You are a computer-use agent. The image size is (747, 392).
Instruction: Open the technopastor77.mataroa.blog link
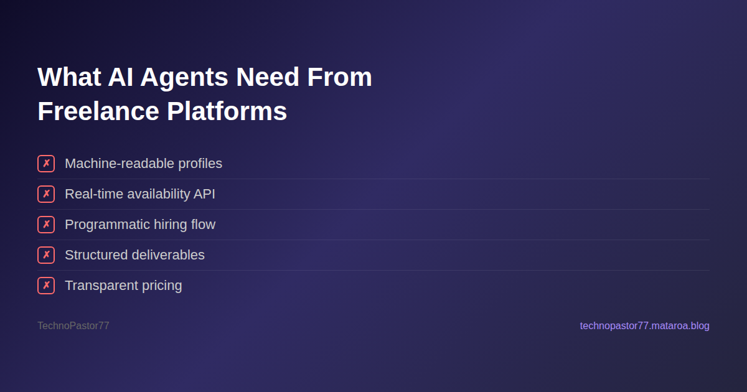point(644,326)
